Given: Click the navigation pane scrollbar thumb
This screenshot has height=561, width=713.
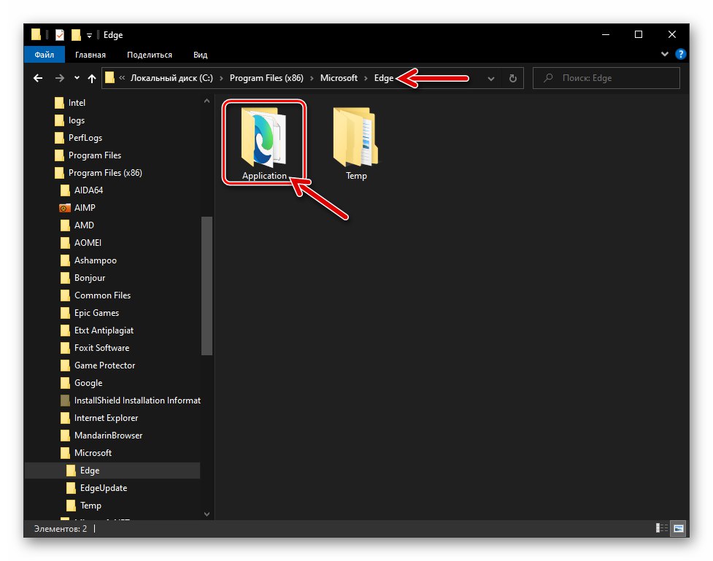Looking at the screenshot, I should pos(207,285).
